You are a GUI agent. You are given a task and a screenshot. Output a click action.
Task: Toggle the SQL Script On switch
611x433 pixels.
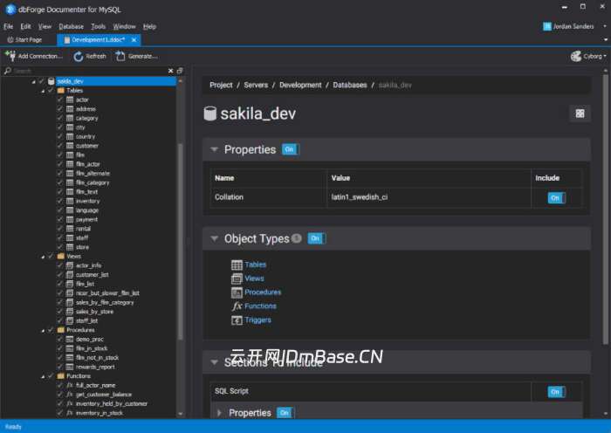point(556,392)
